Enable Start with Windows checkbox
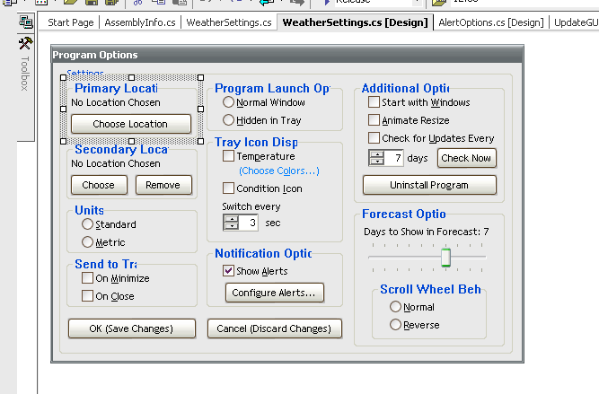 tap(374, 102)
